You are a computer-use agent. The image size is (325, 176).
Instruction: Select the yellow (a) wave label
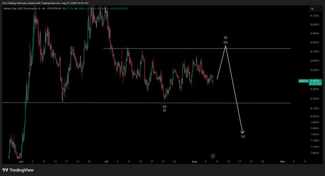click(x=164, y=107)
